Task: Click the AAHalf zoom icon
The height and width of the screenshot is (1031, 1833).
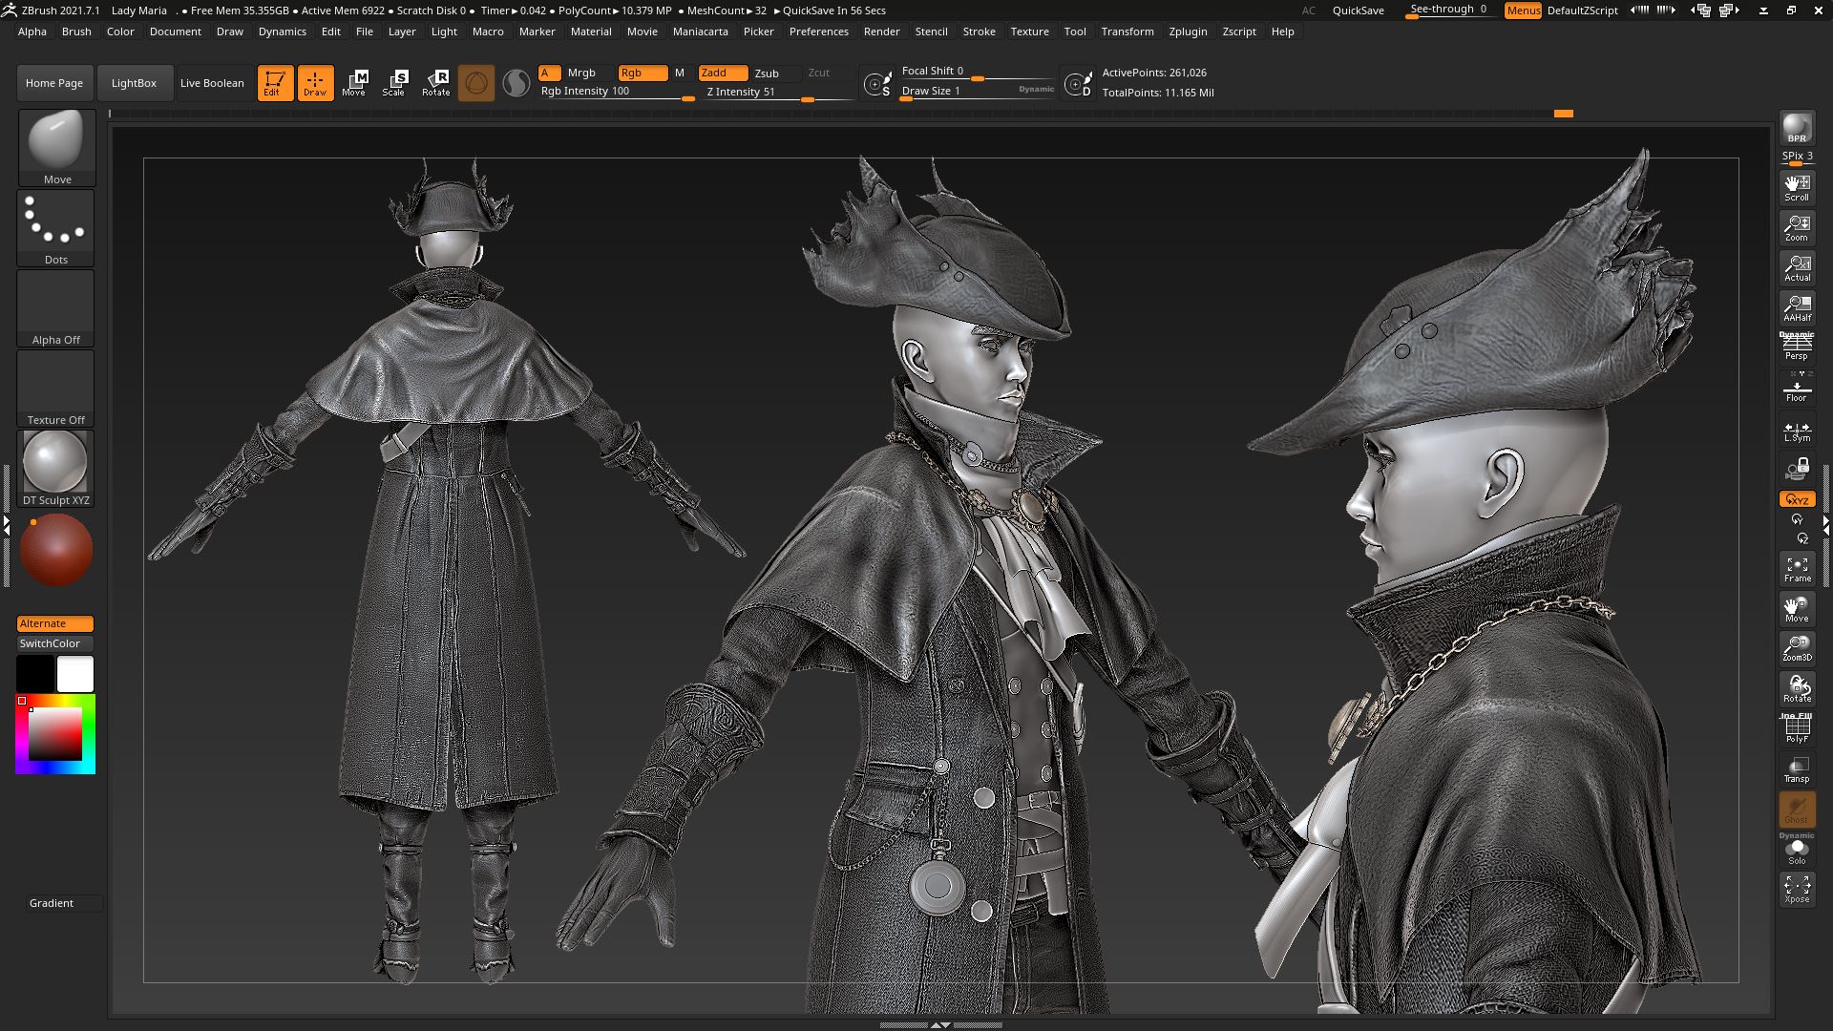Action: (x=1797, y=307)
